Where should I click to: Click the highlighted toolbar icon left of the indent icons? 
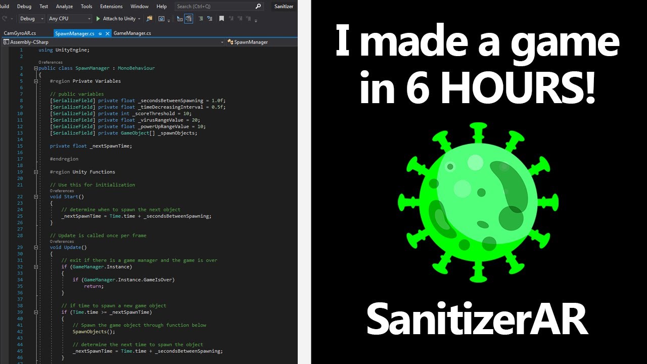coord(189,19)
